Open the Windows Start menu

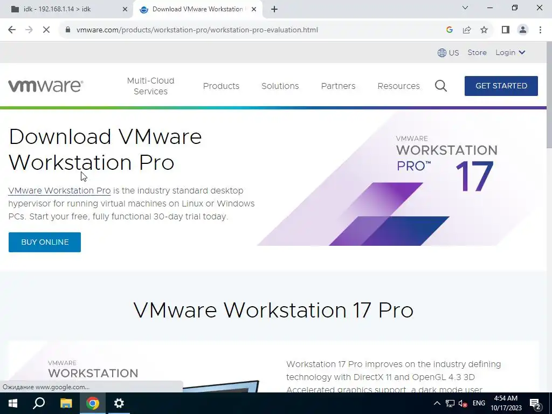point(13,403)
